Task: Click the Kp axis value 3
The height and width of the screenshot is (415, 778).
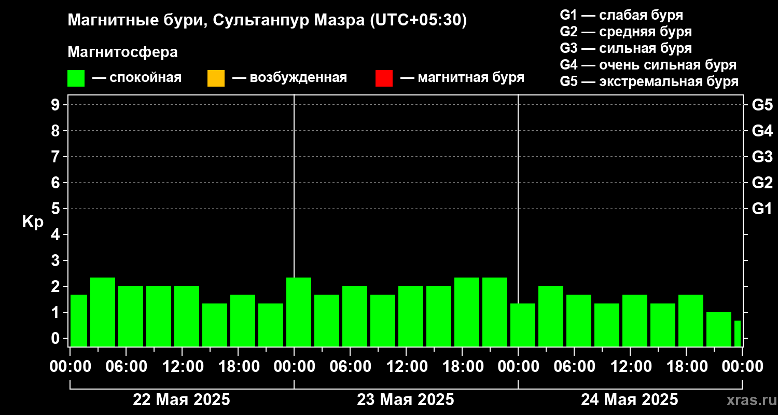Action: 54,260
